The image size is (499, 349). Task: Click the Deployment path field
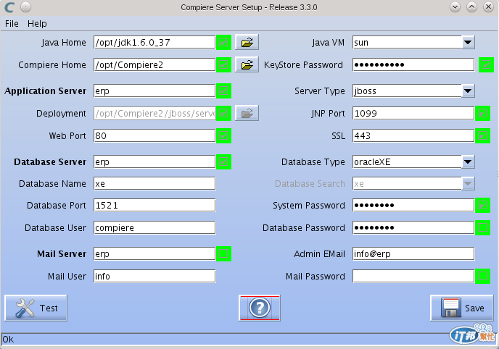coord(154,113)
